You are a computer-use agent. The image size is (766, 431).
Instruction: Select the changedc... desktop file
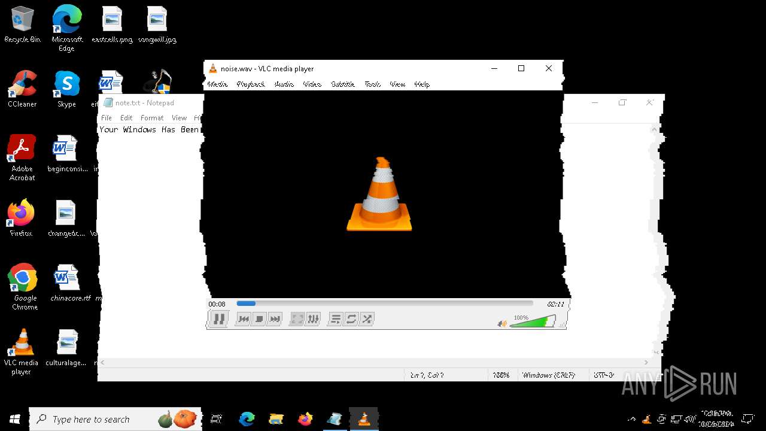(x=66, y=218)
